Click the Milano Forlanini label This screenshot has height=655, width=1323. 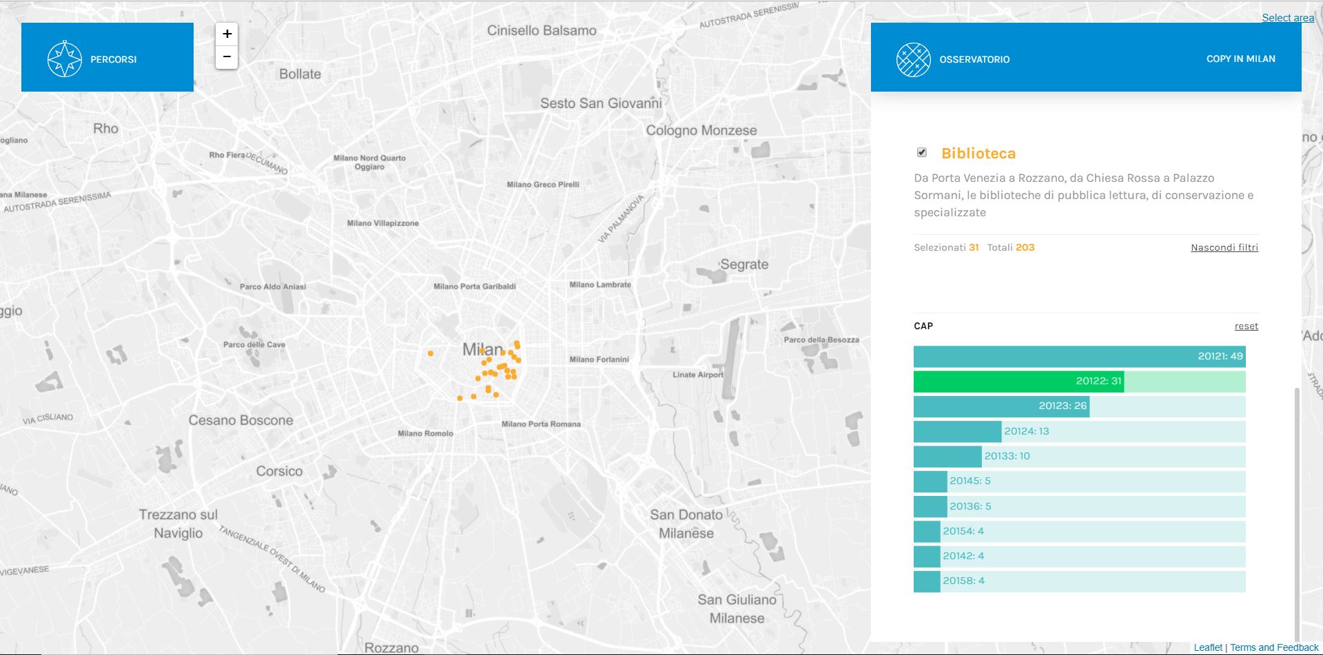[599, 360]
